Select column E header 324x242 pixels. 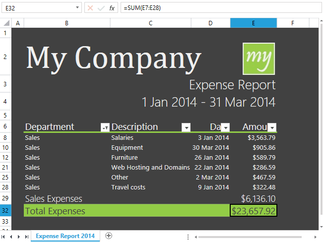253,23
